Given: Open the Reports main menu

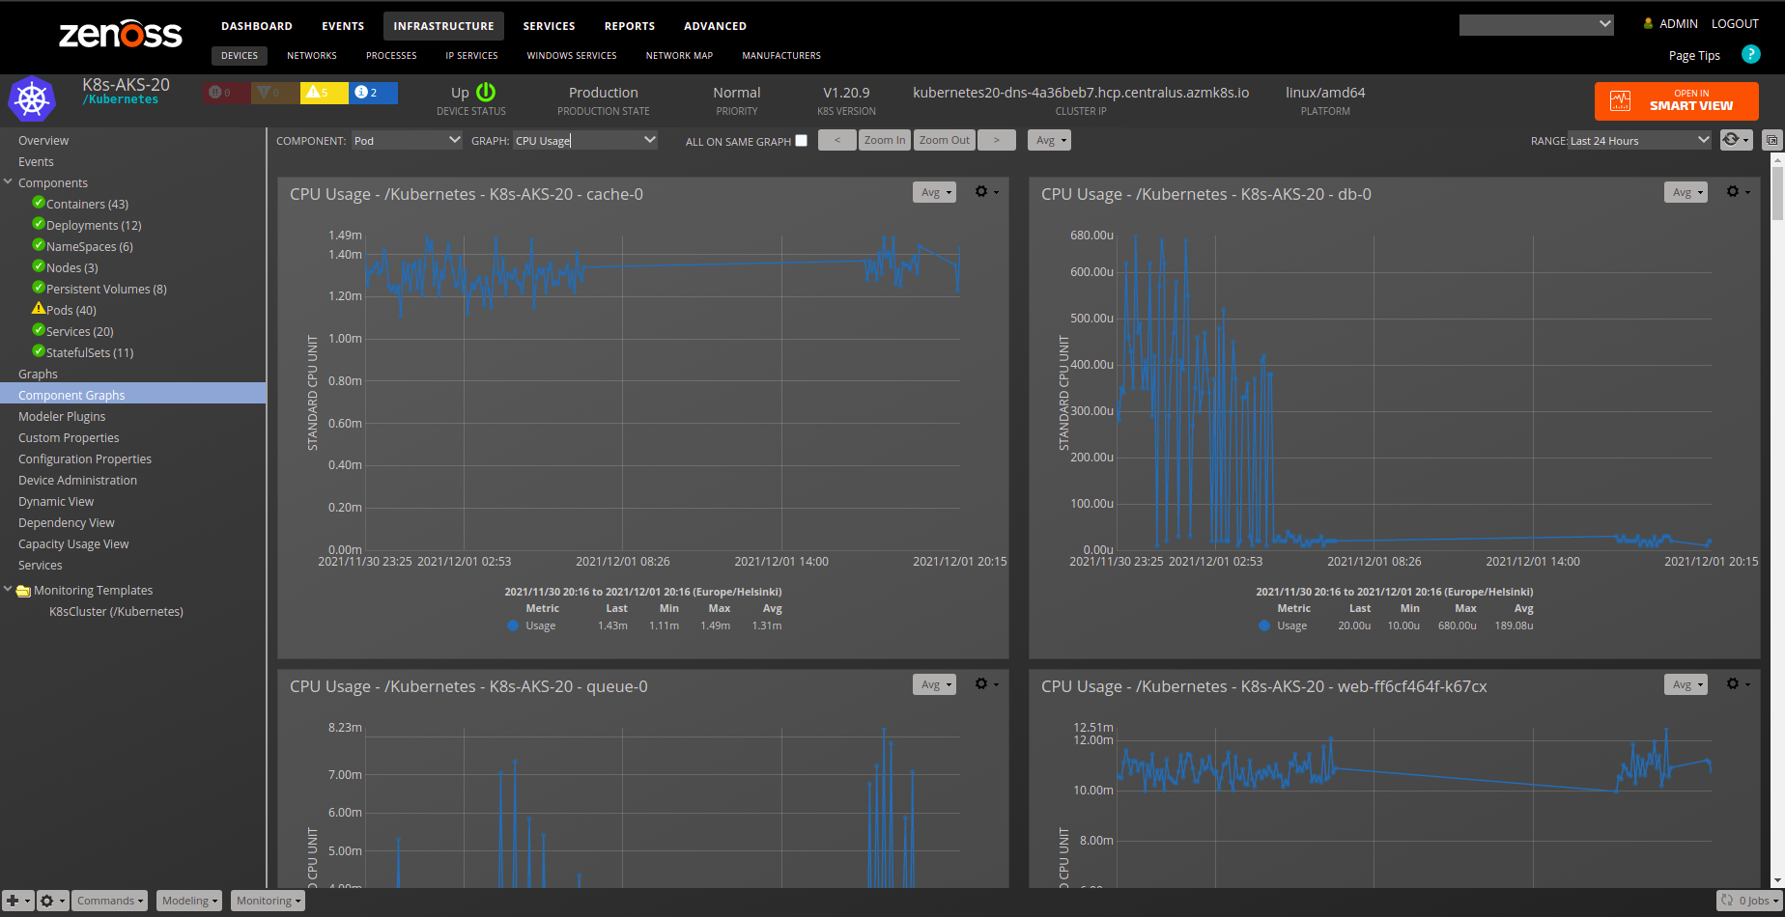Looking at the screenshot, I should coord(630,26).
